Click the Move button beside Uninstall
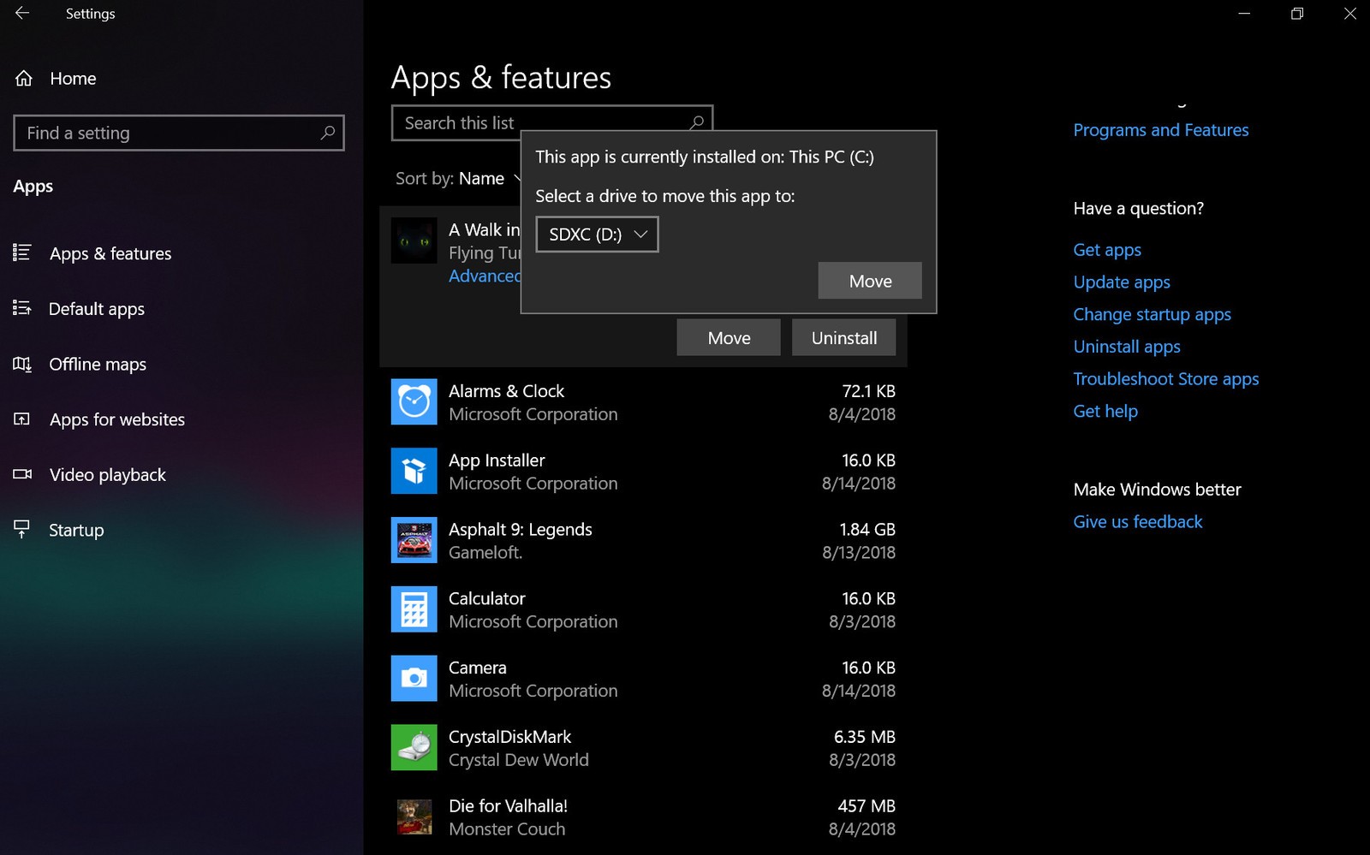This screenshot has height=855, width=1370. pos(729,338)
